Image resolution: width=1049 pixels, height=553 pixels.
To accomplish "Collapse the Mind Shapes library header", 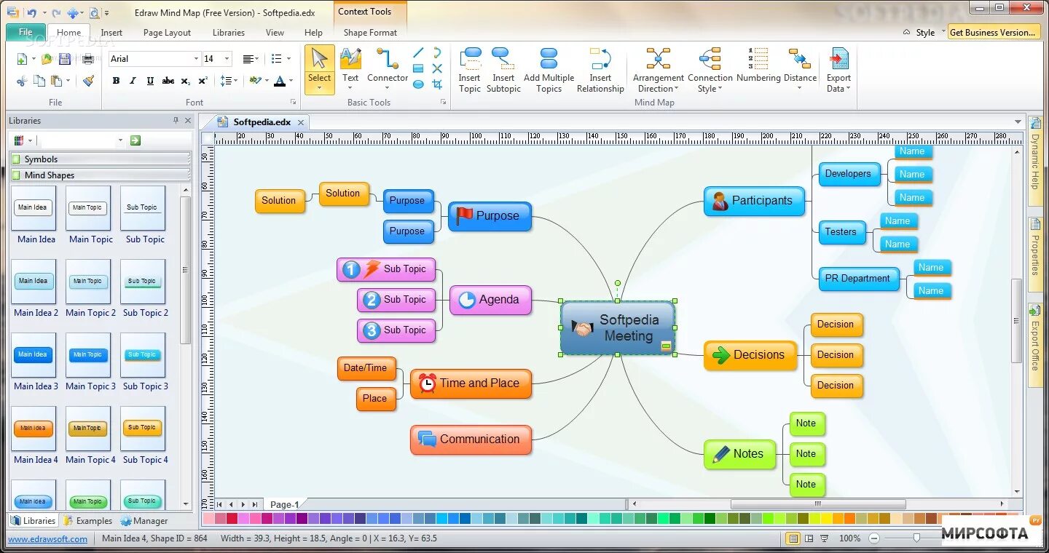I will pos(99,175).
